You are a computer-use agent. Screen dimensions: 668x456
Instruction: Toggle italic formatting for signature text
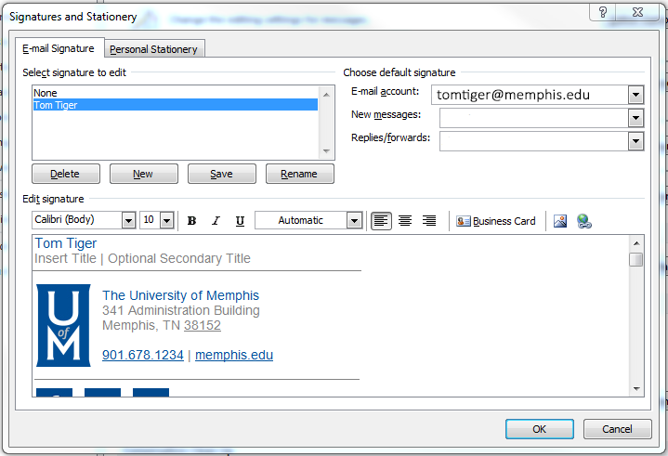pyautogui.click(x=216, y=221)
